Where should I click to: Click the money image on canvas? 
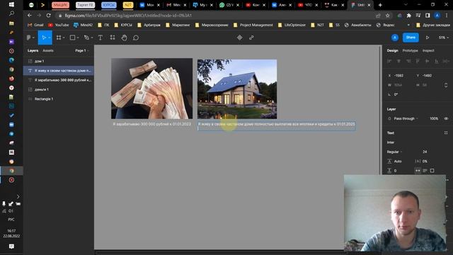(x=151, y=89)
